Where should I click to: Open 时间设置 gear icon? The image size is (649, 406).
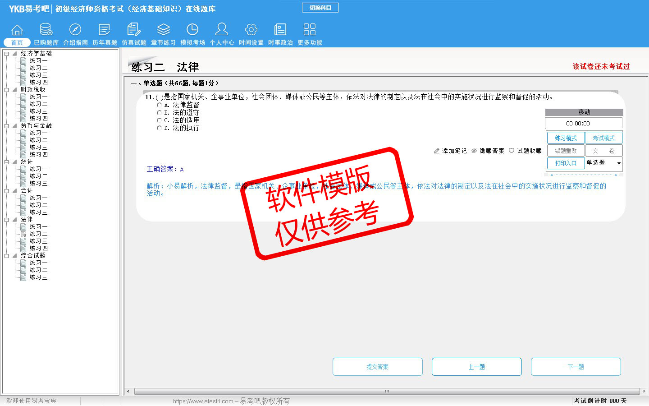(x=251, y=30)
